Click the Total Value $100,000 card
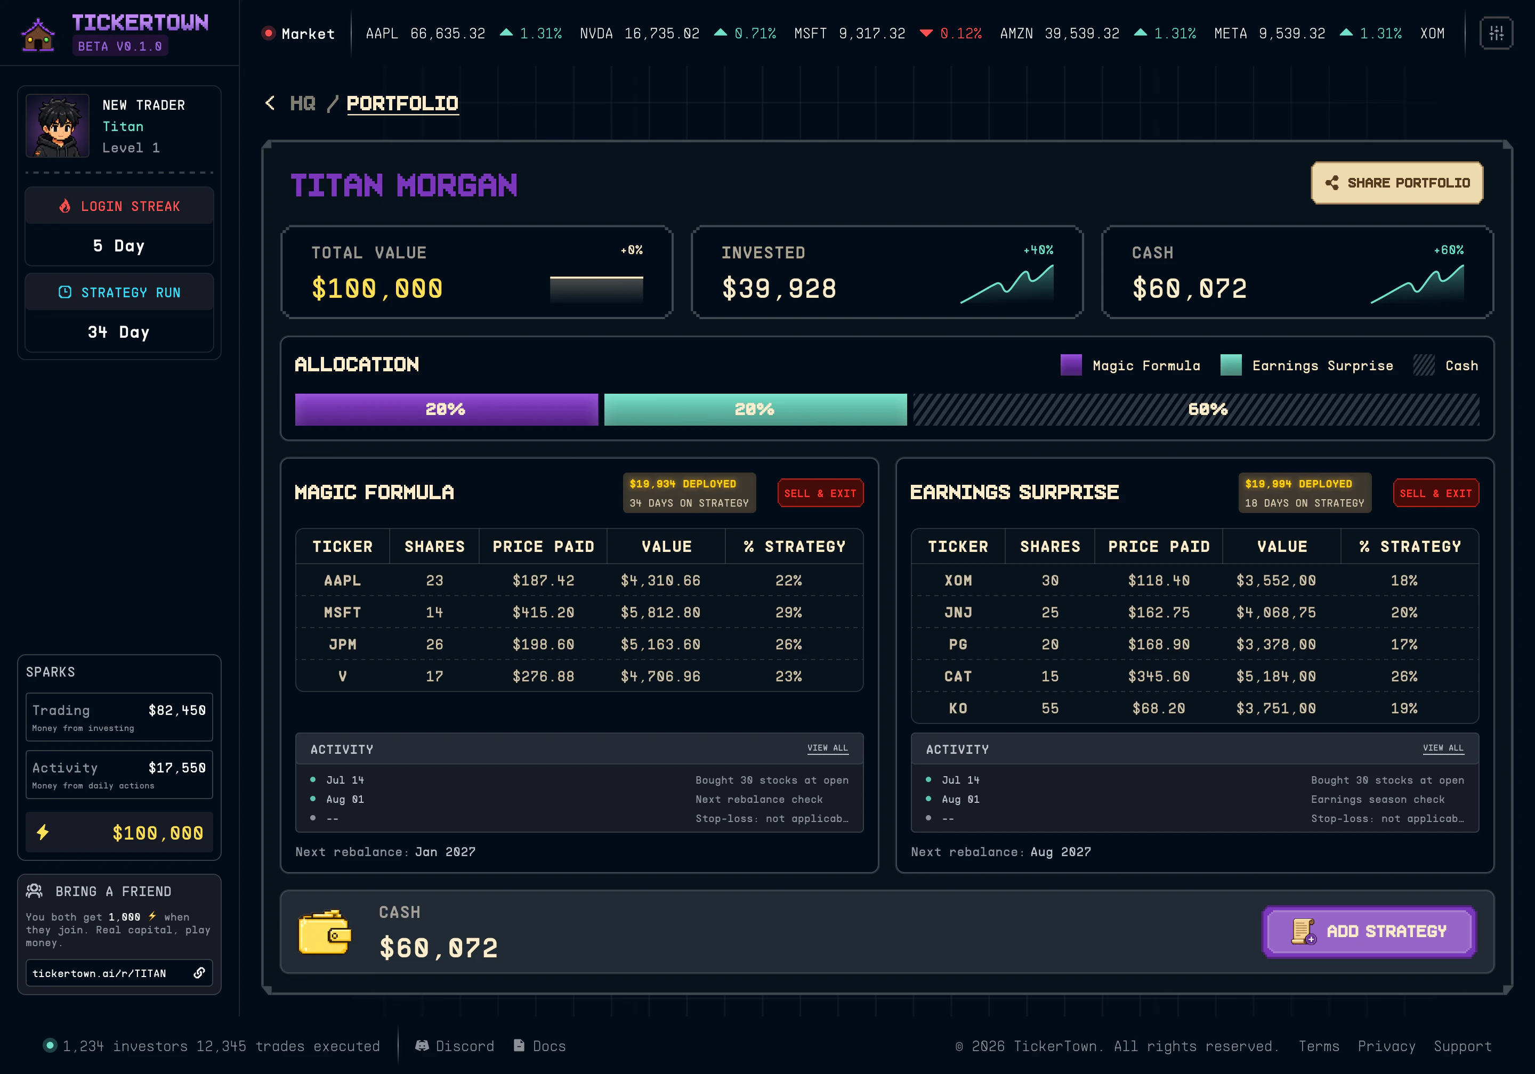Image resolution: width=1535 pixels, height=1074 pixels. [x=476, y=272]
